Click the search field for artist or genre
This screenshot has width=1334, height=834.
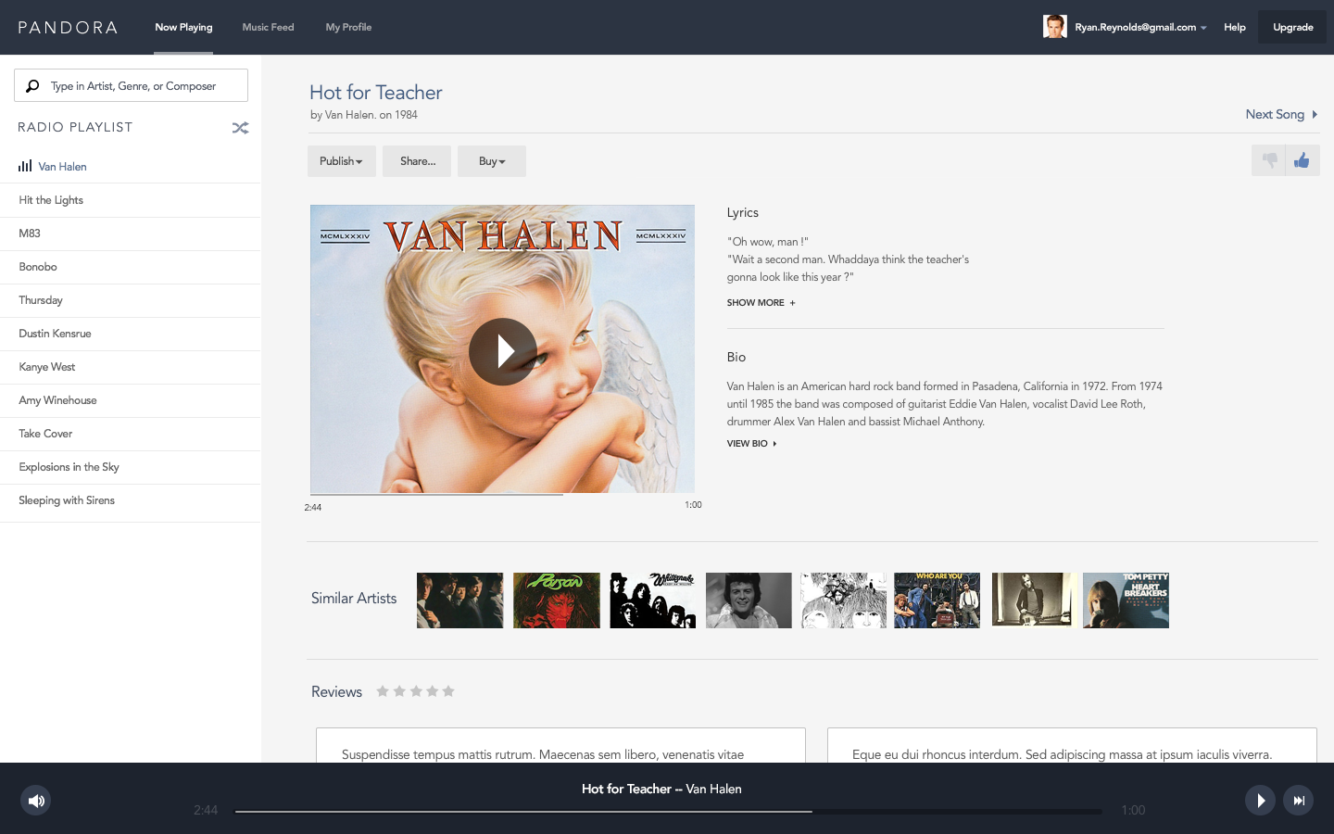(131, 85)
